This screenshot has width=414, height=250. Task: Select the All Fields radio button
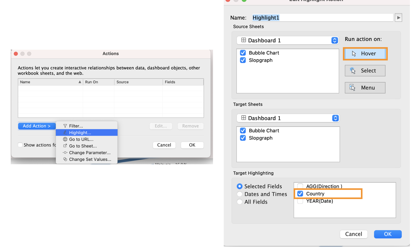tap(240, 202)
